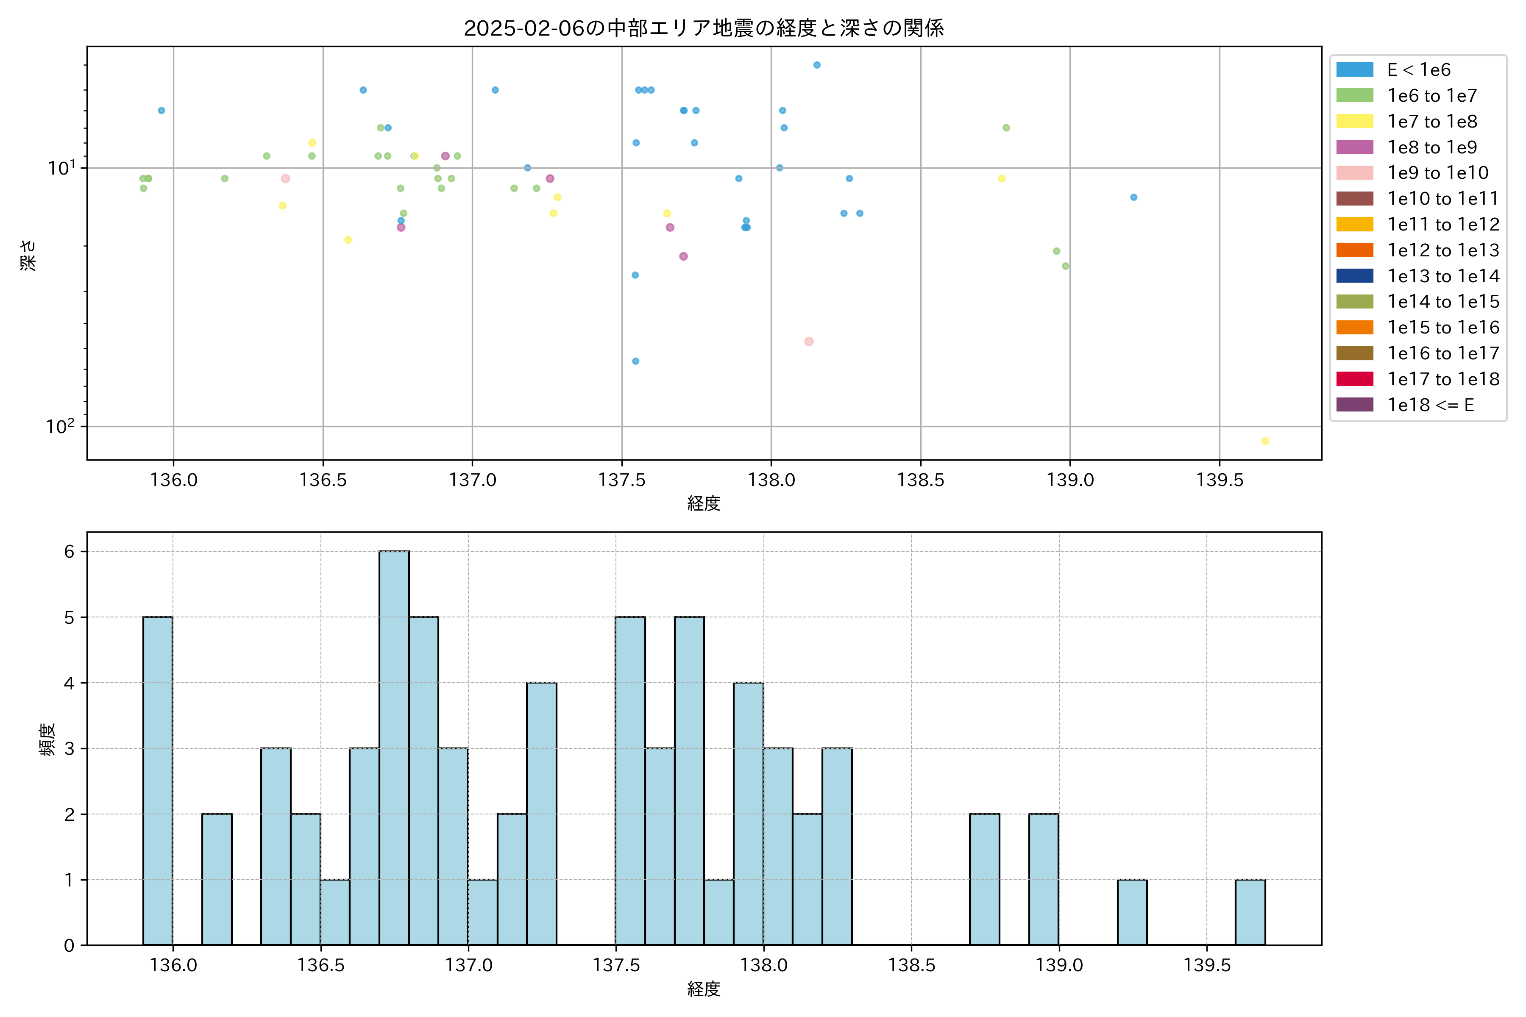The width and height of the screenshot is (1526, 1017).
Task: Click the 経度 x-axis label under the histogram
Action: [703, 989]
